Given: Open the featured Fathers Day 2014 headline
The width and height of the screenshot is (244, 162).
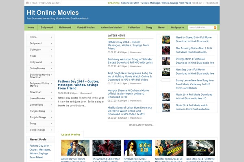Looking at the screenshot, I should coord(78,85).
